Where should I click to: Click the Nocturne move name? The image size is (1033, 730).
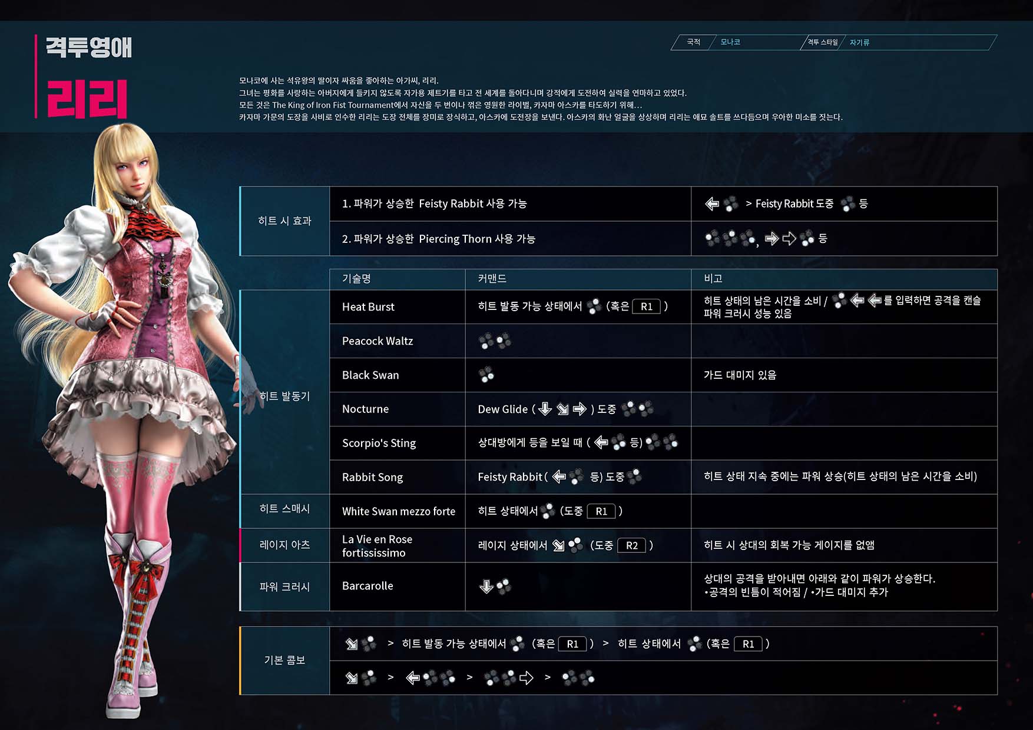(x=365, y=409)
